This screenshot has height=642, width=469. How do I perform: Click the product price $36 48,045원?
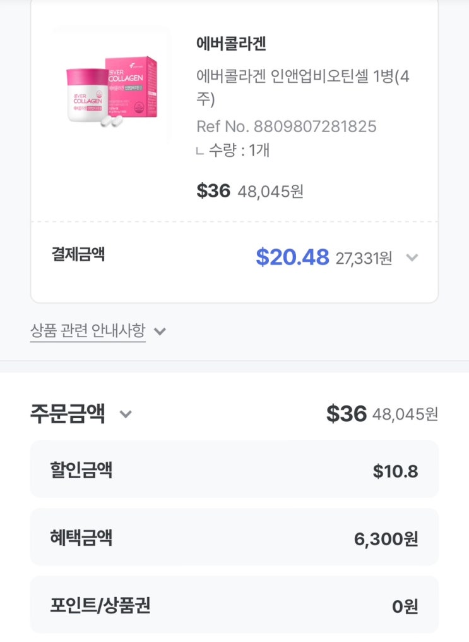(249, 191)
